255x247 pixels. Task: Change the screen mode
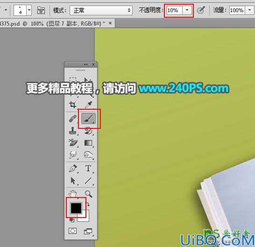88,231
